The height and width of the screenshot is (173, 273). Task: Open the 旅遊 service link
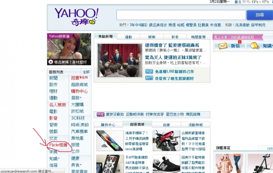coord(75,145)
